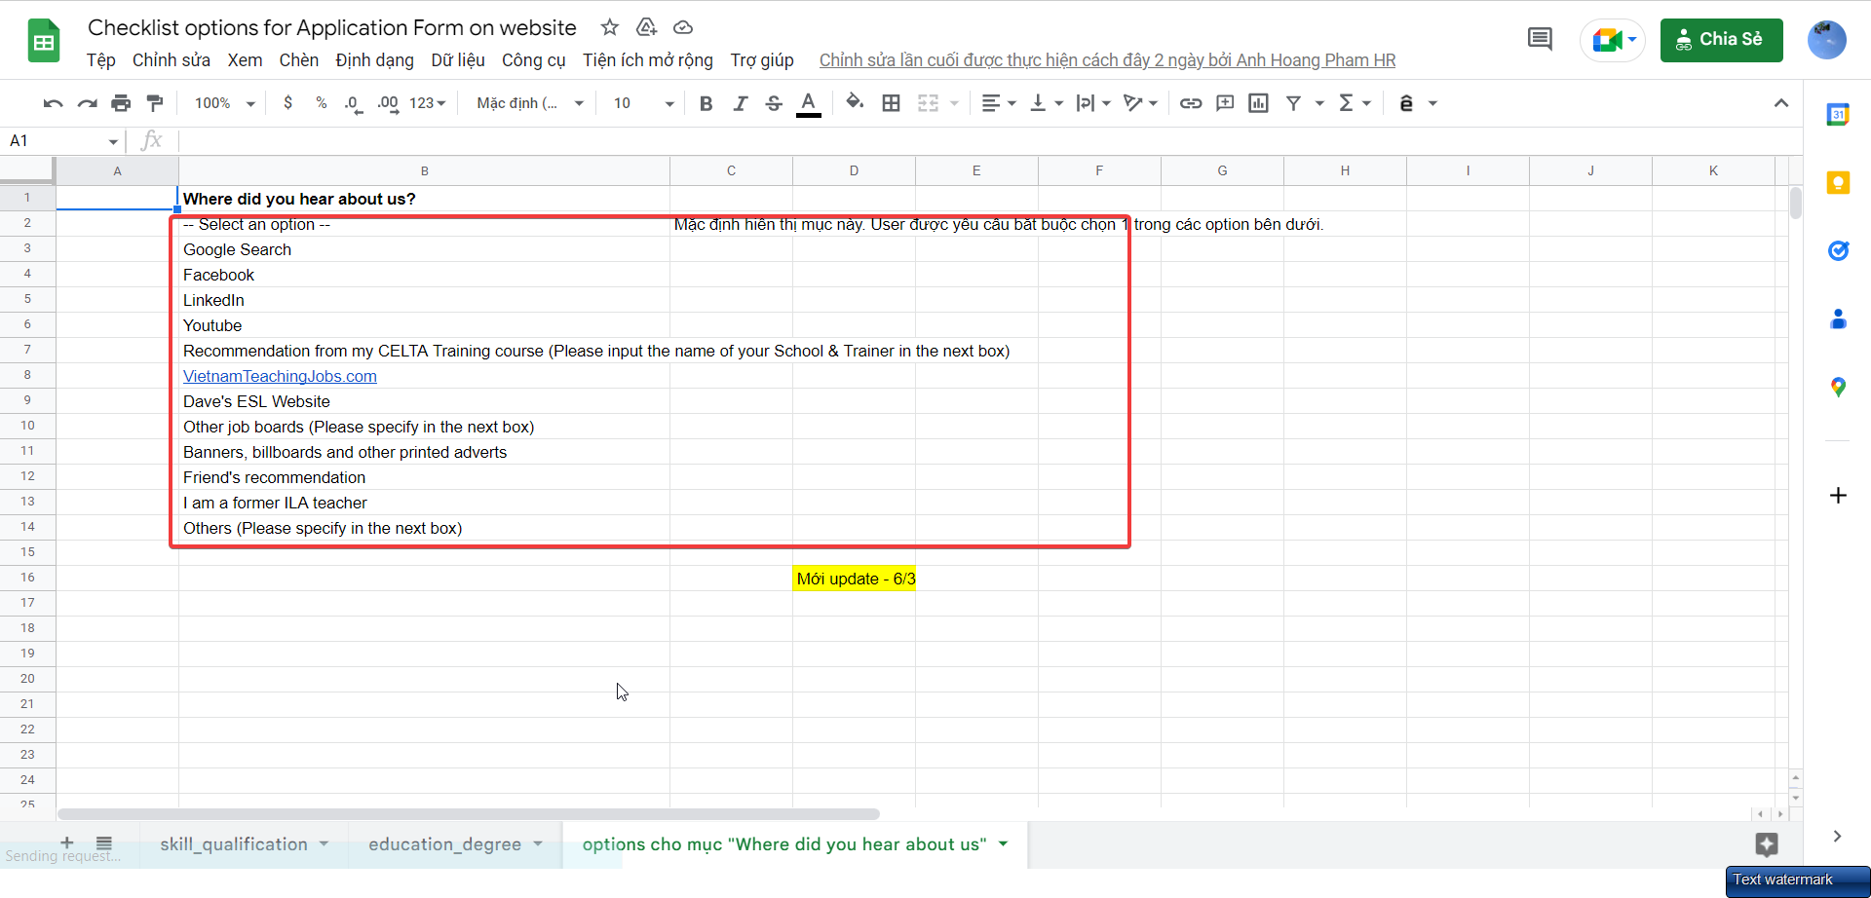This screenshot has width=1871, height=898.
Task: Open the functions sigma icon
Action: [x=1347, y=103]
